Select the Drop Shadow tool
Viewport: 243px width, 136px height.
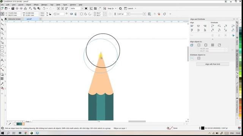[x=2, y=74]
